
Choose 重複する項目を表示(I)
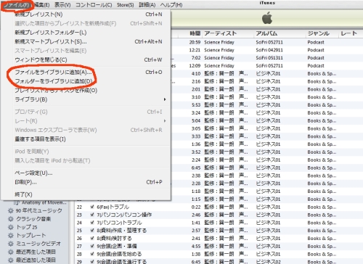[89, 139]
